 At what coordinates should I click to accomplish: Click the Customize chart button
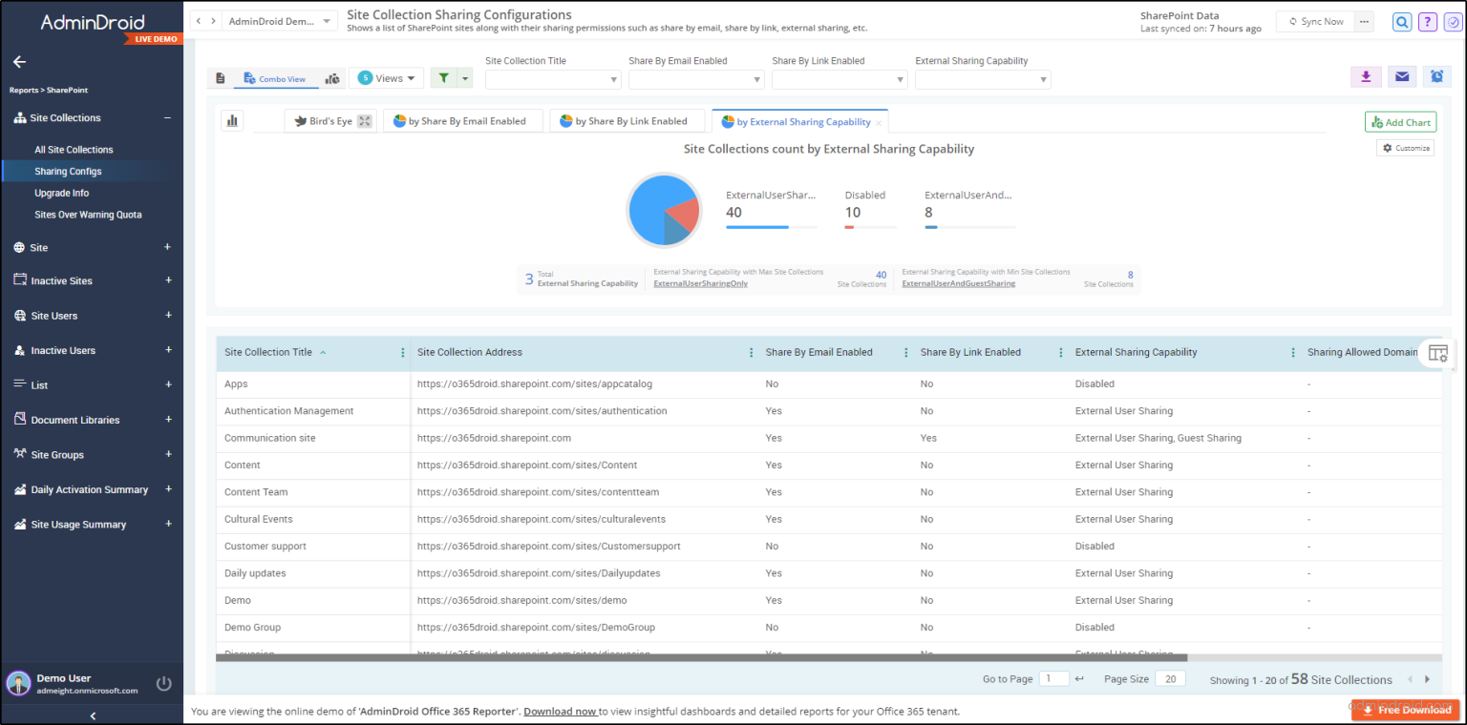click(1405, 148)
